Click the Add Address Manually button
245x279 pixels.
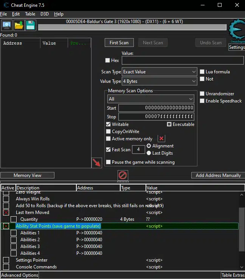click(218, 175)
